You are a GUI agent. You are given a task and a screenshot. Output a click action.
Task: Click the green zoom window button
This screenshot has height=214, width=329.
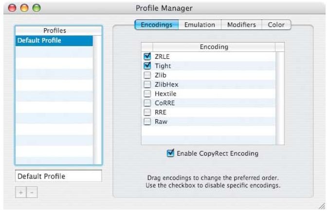pos(37,8)
